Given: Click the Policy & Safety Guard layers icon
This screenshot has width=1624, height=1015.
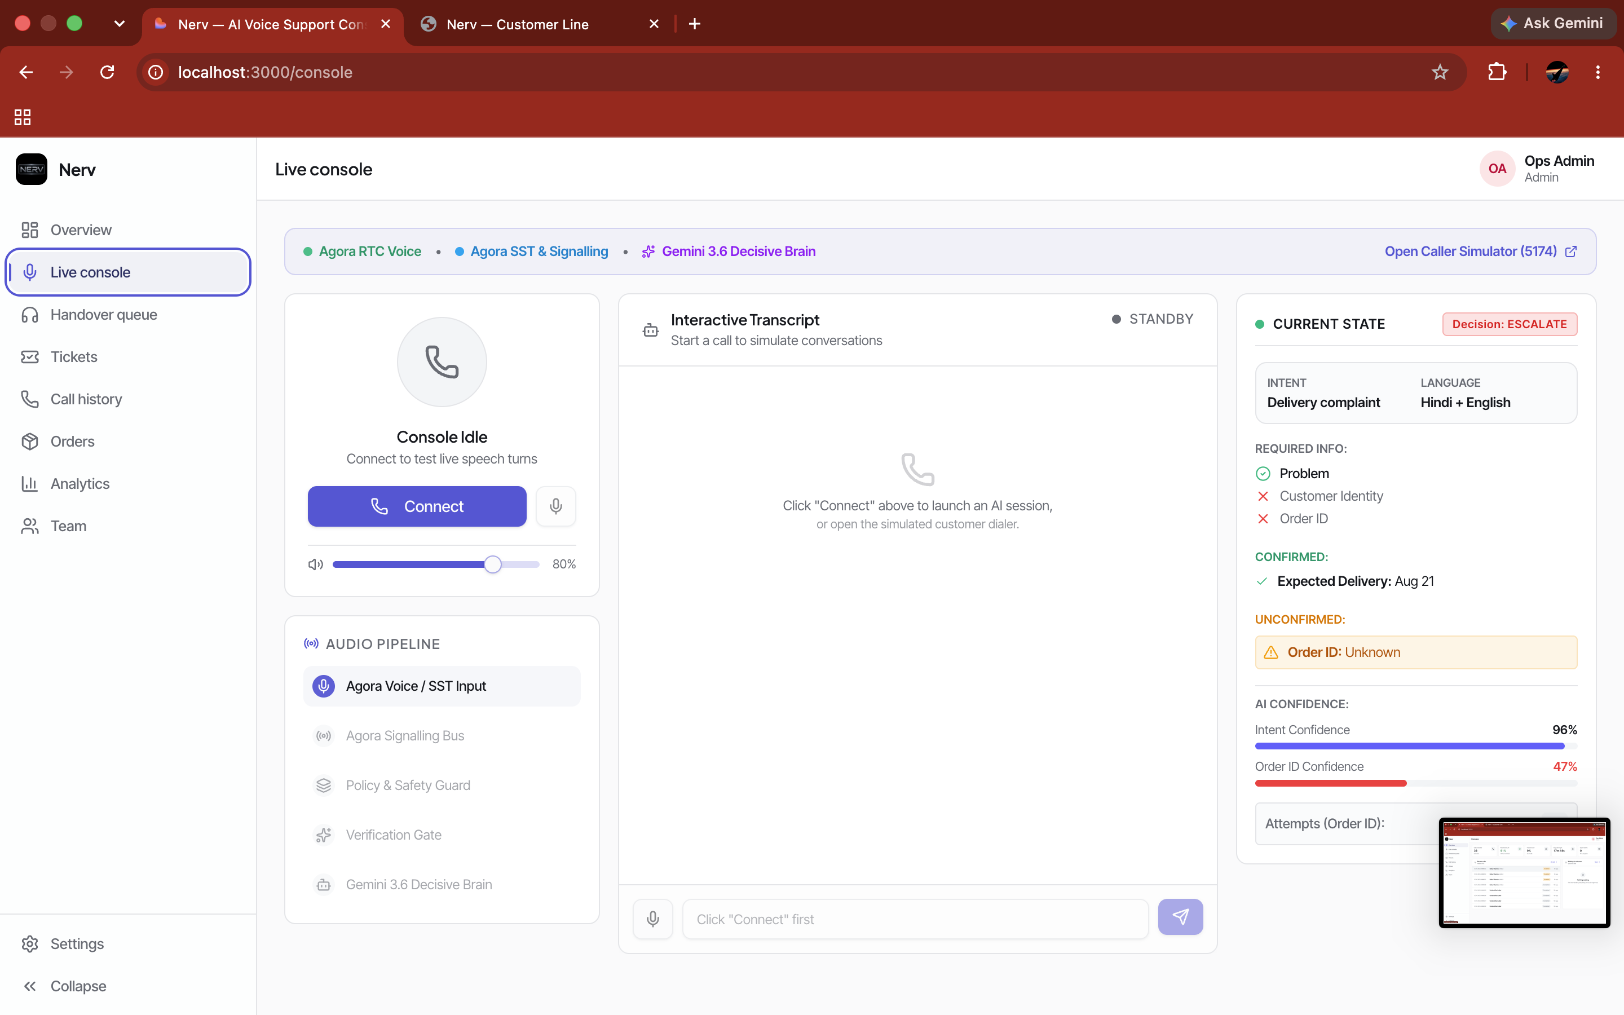Looking at the screenshot, I should [324, 785].
